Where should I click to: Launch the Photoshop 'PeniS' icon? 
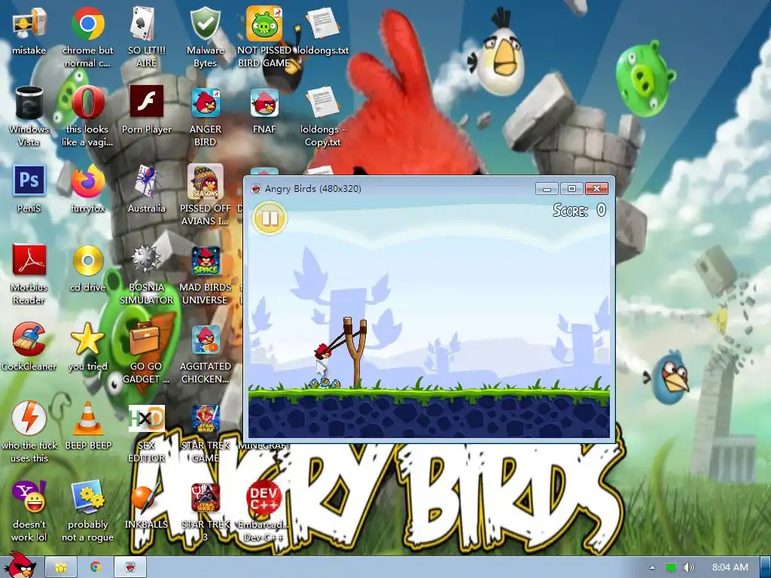pyautogui.click(x=29, y=181)
